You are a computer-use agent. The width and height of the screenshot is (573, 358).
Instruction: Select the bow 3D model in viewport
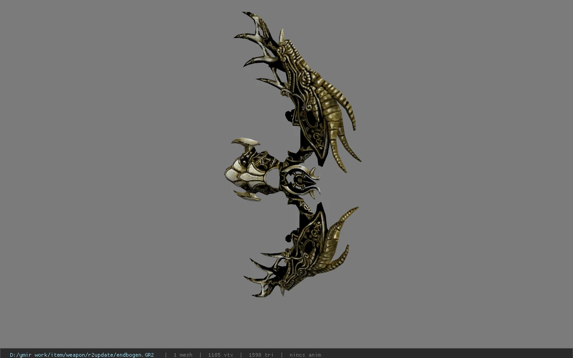point(293,154)
